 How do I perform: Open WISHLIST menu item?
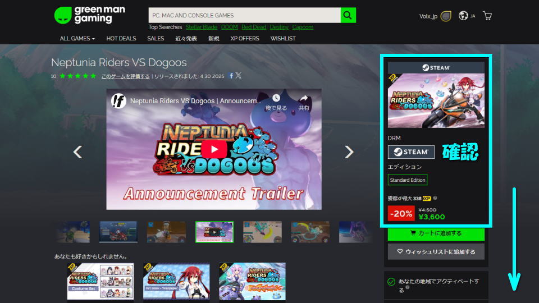(x=283, y=39)
